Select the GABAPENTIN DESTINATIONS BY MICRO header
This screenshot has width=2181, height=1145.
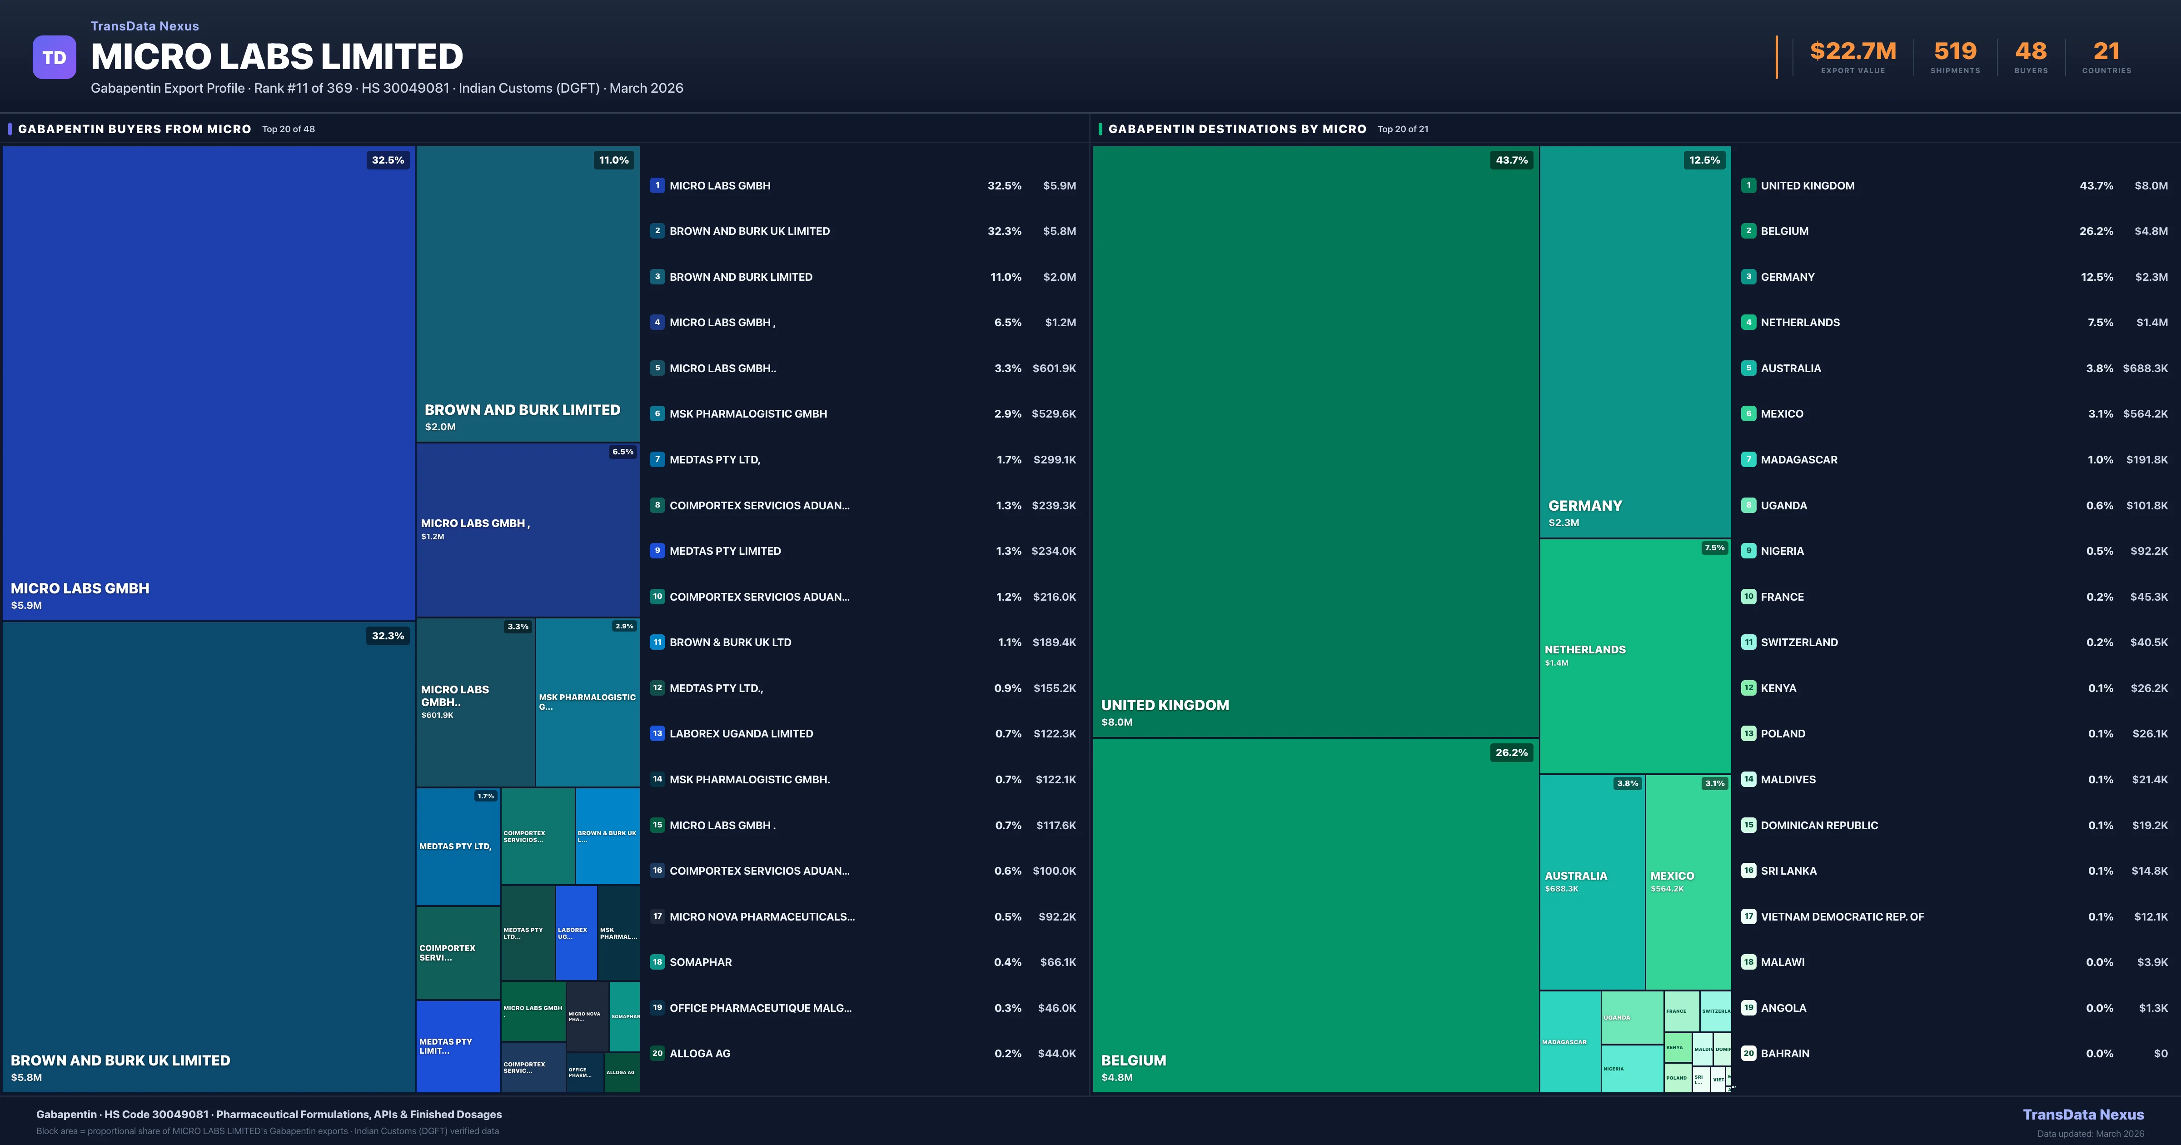tap(1238, 129)
